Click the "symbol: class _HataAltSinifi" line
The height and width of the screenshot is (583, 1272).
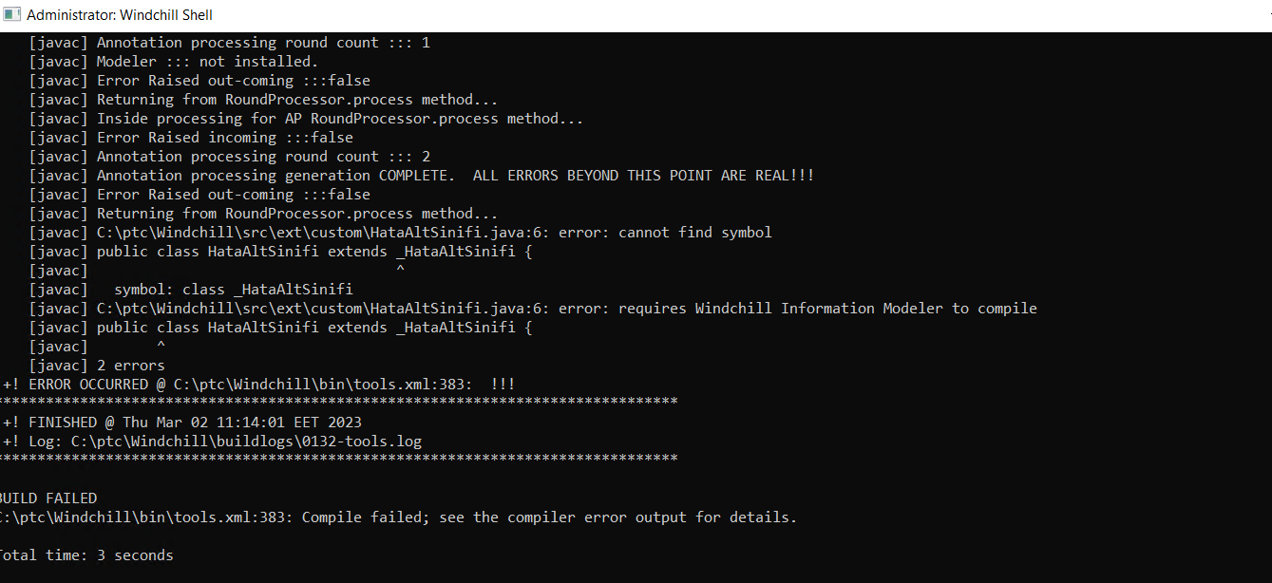(233, 290)
